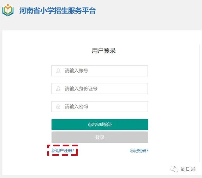
Task: Open the 新用户注册? registration link
Action: coord(63,151)
